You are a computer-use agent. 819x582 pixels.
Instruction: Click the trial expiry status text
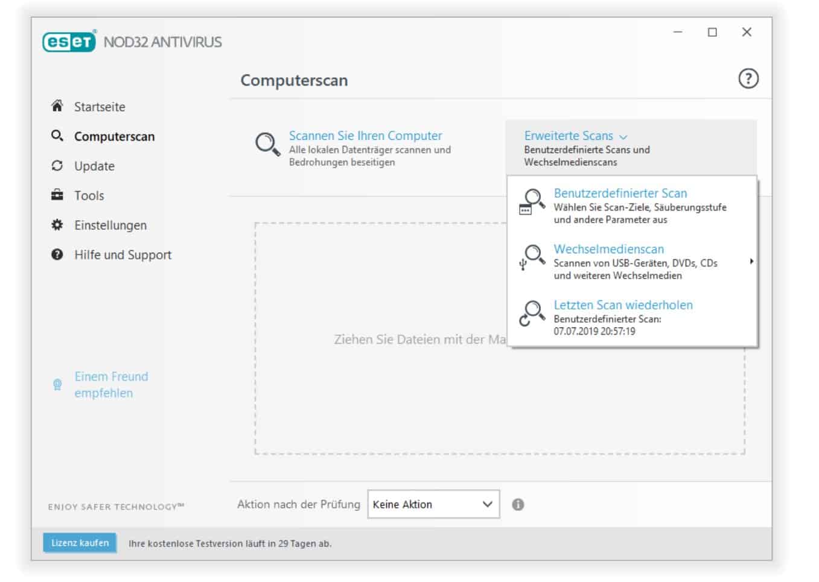pos(230,543)
